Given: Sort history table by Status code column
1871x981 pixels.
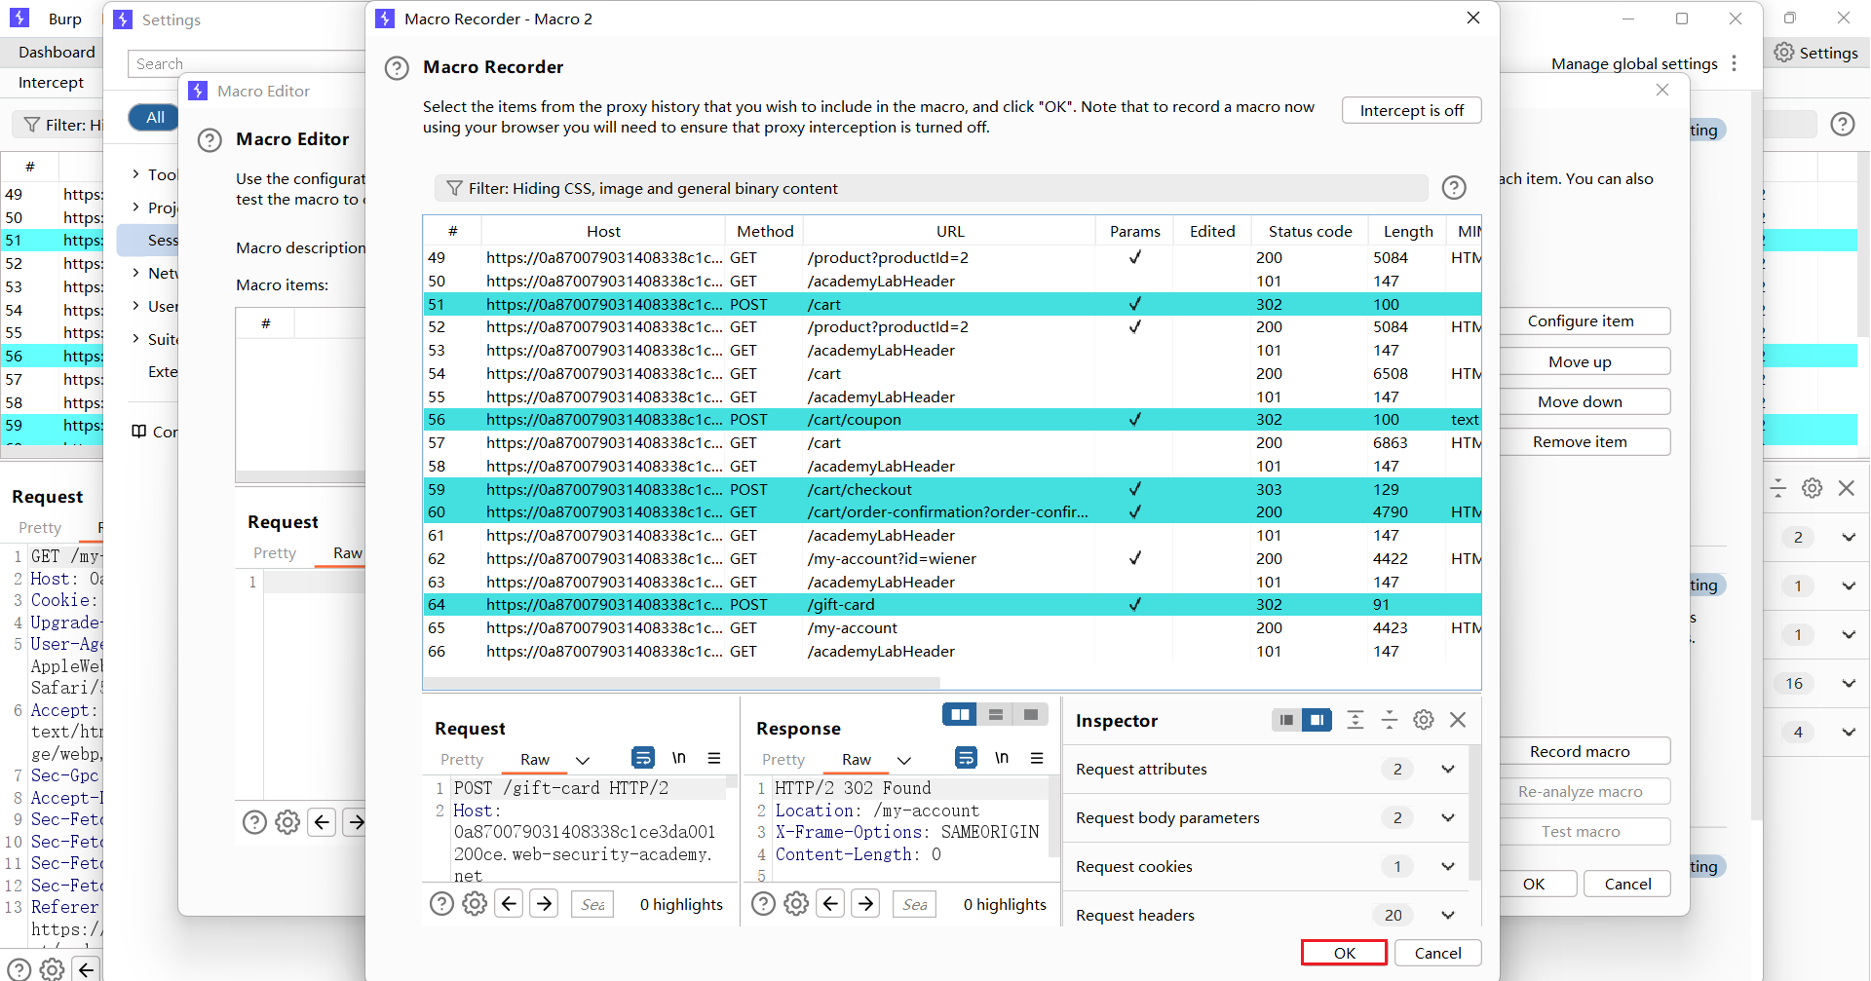Looking at the screenshot, I should tap(1310, 231).
